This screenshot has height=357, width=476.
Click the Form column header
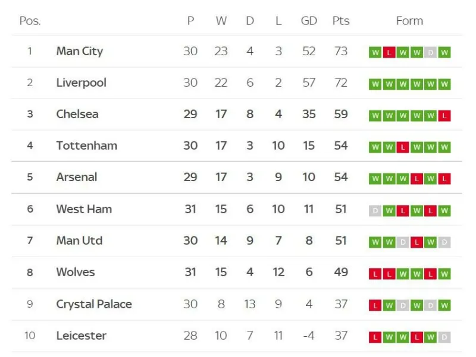[409, 21]
